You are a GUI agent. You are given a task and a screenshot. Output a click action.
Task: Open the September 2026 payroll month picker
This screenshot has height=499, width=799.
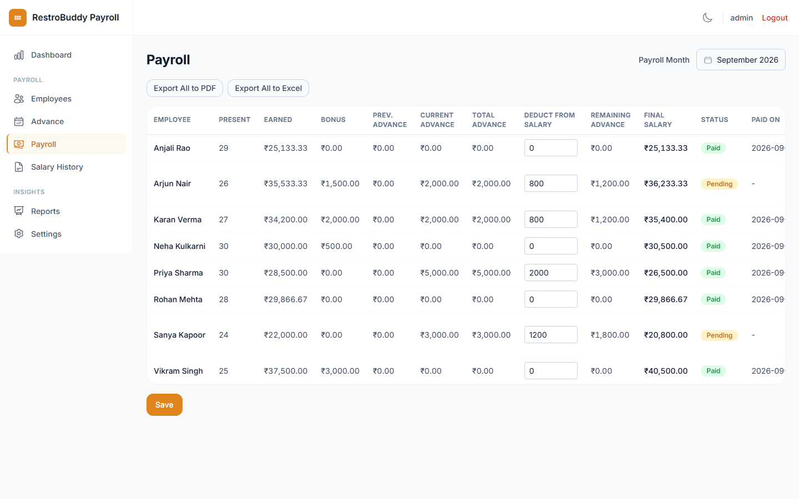pos(741,60)
